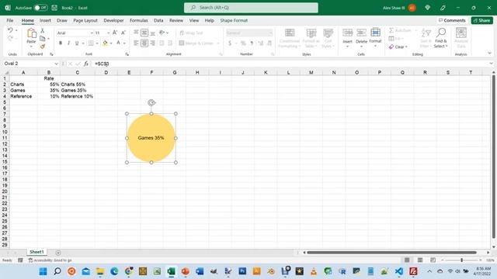Expand the Name Box dropdown arrow
497x279 pixels.
pos(56,64)
